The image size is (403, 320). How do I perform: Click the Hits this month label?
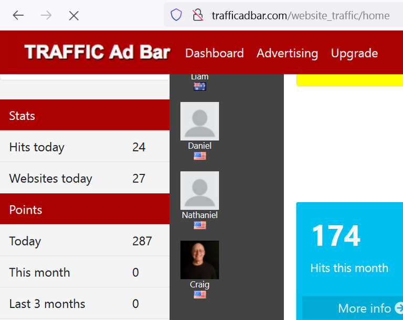coord(349,268)
